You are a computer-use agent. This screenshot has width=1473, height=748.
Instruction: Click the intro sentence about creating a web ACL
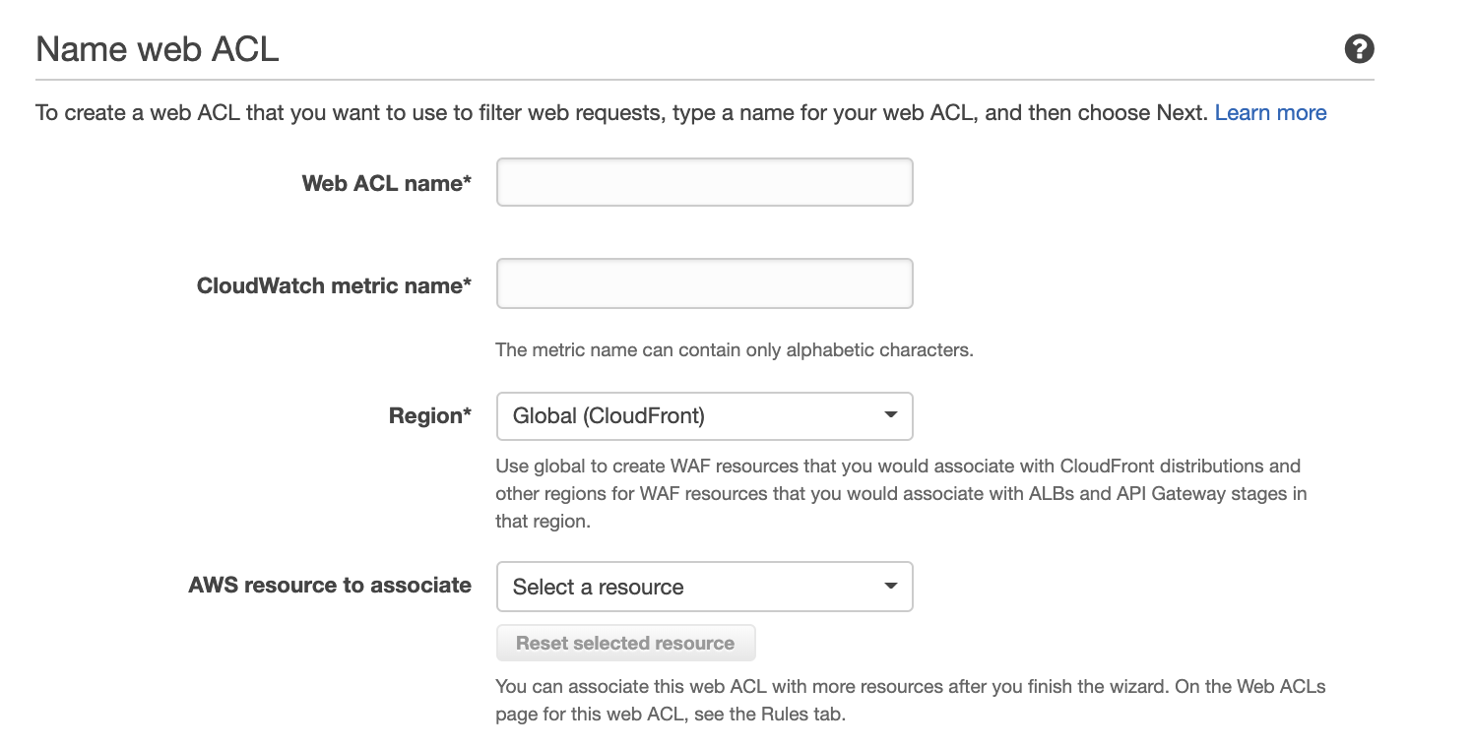620,113
